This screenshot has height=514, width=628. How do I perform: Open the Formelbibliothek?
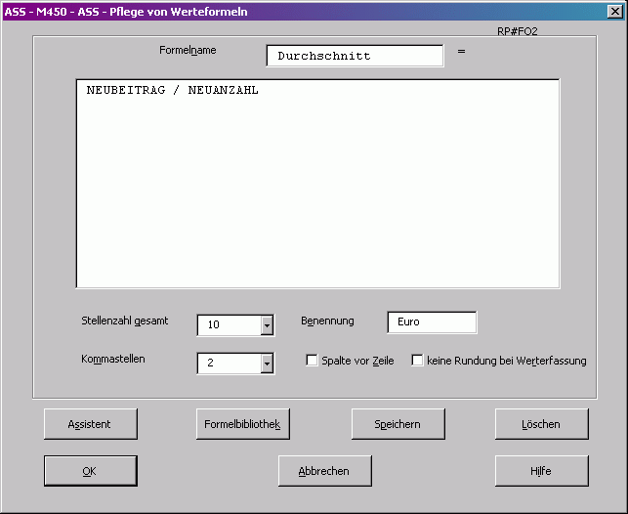pyautogui.click(x=243, y=424)
